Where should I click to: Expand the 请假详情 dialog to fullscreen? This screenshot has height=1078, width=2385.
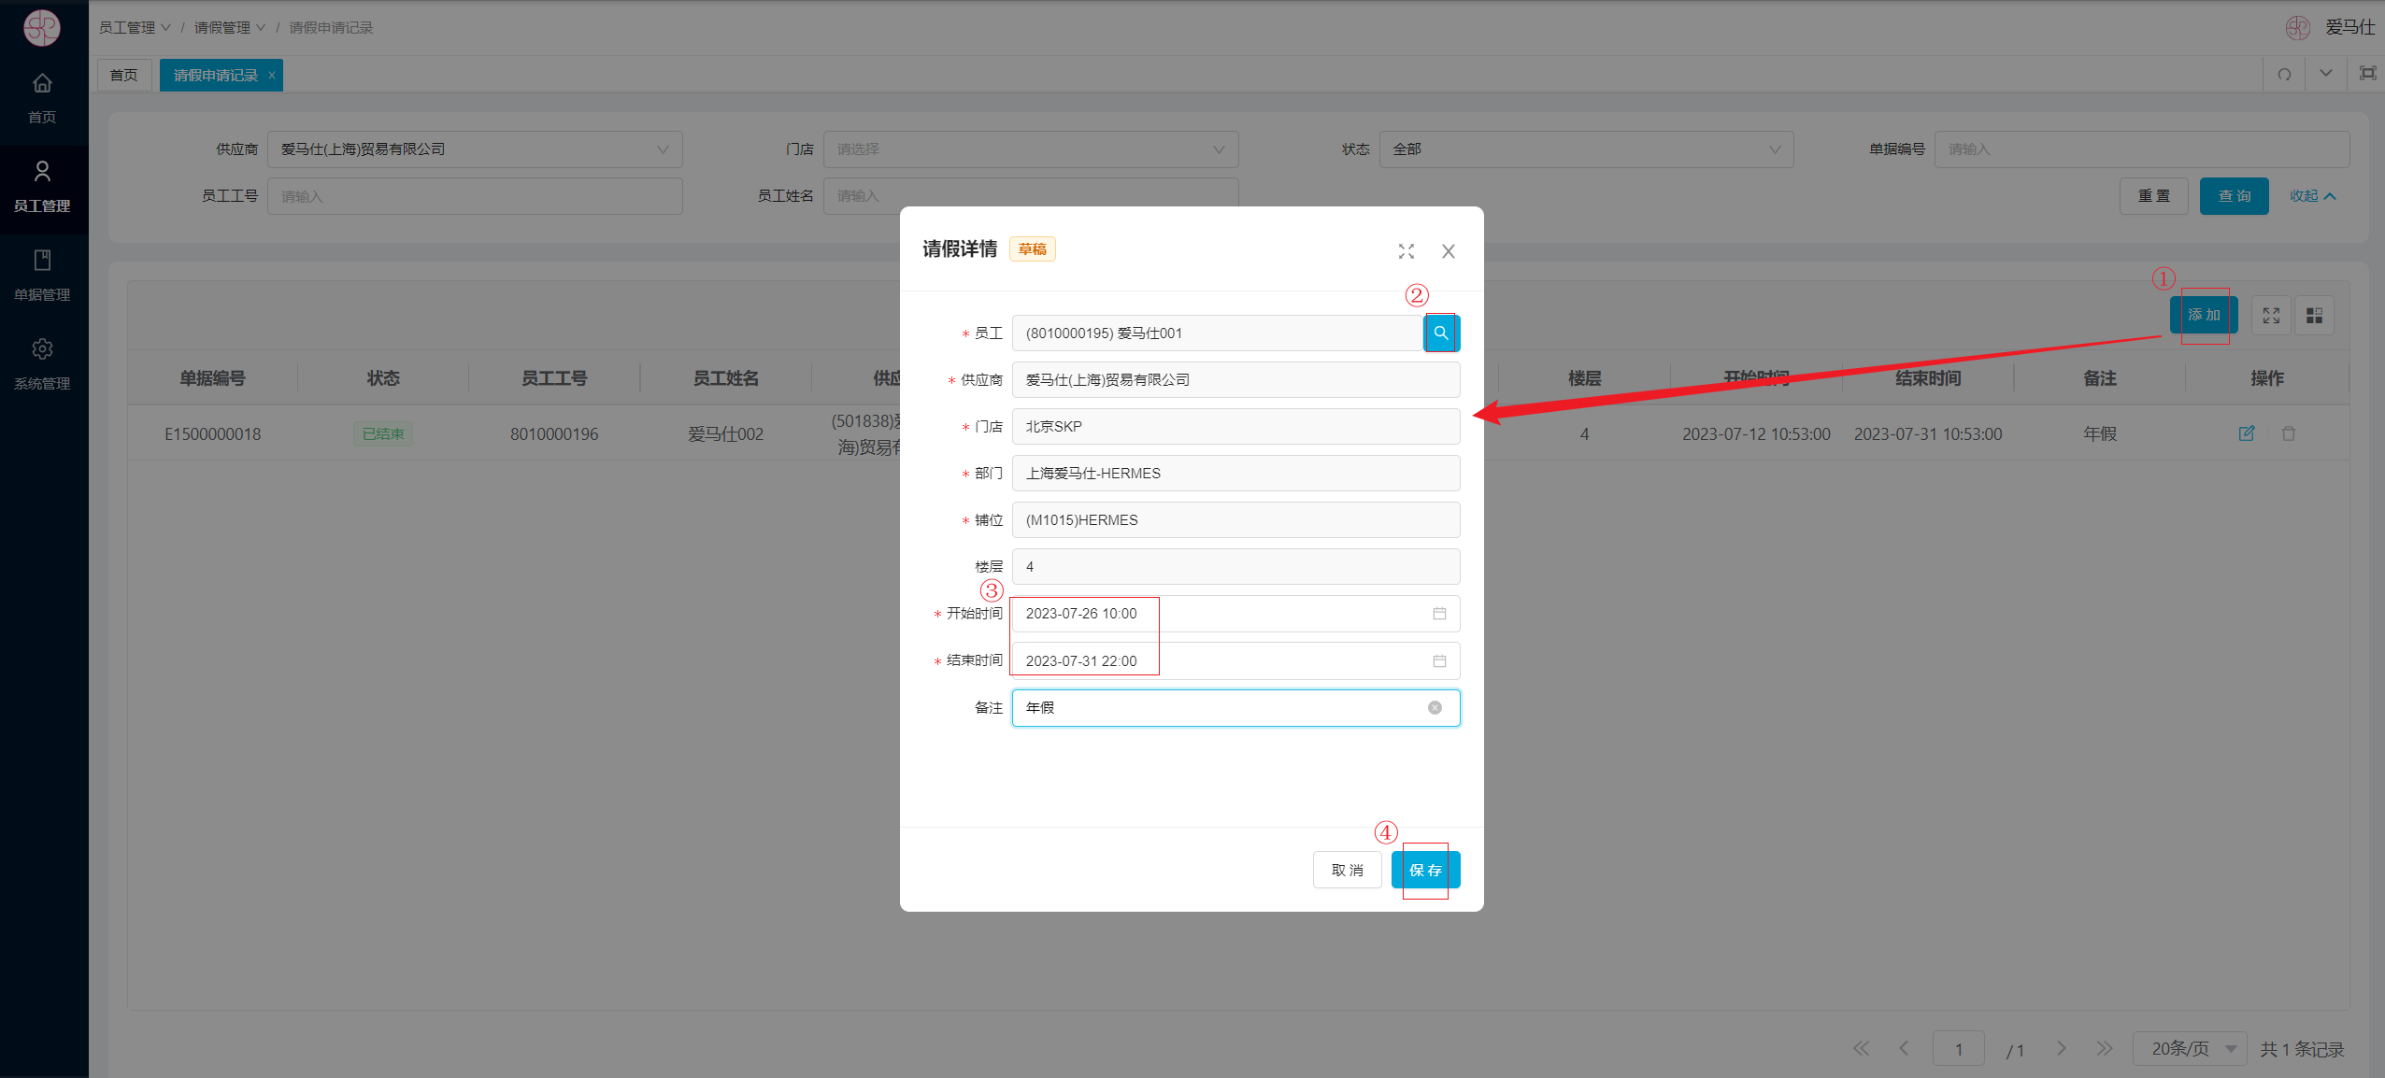tap(1406, 251)
